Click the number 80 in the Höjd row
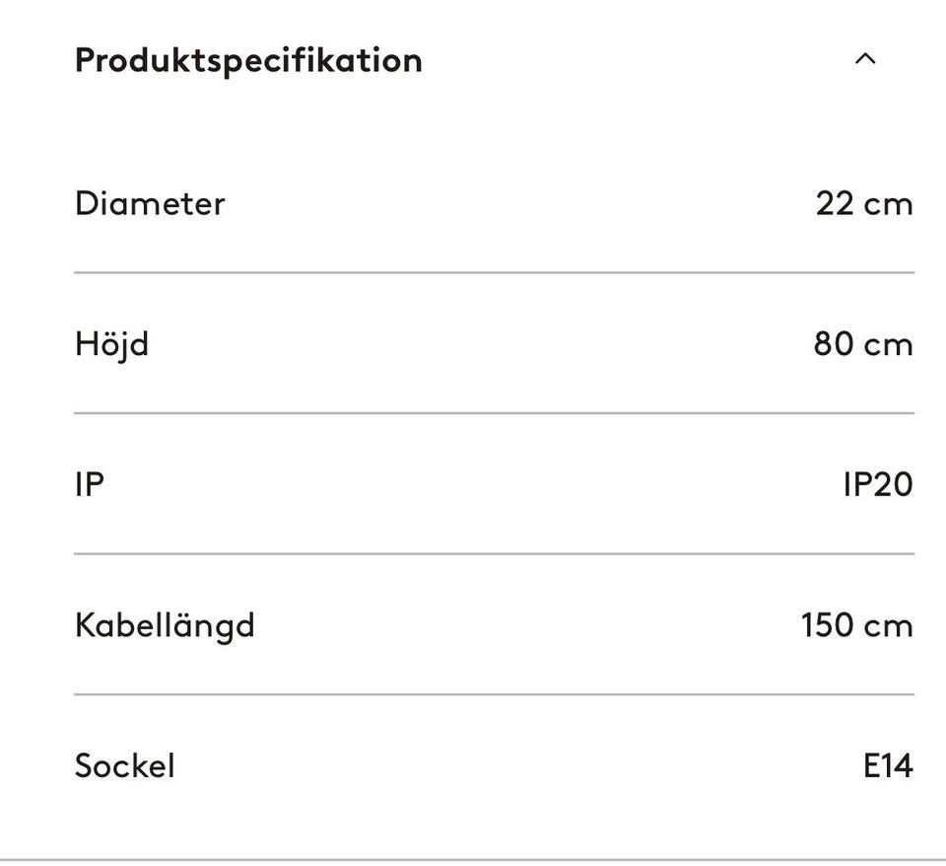Image resolution: width=946 pixels, height=866 pixels. click(x=834, y=344)
